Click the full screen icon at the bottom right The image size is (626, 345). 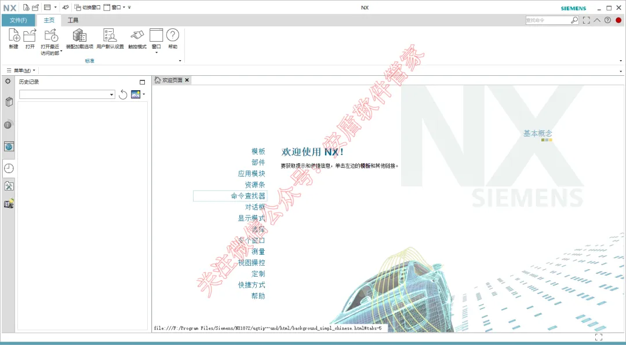point(598,337)
